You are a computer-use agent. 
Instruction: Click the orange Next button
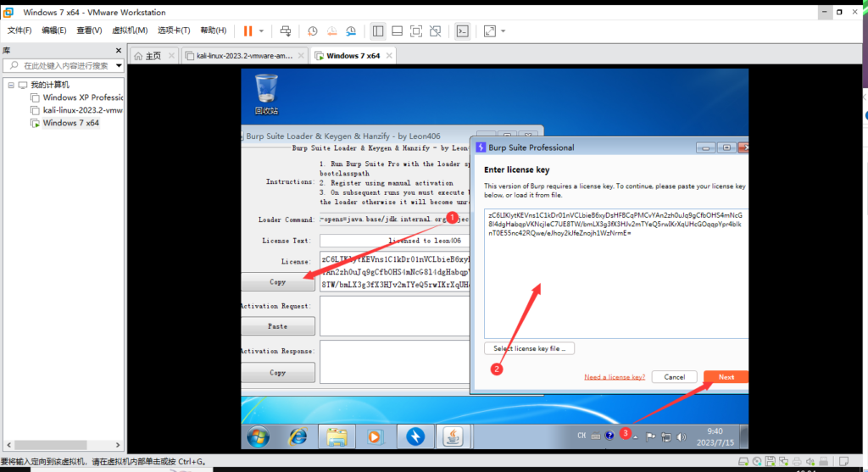726,377
